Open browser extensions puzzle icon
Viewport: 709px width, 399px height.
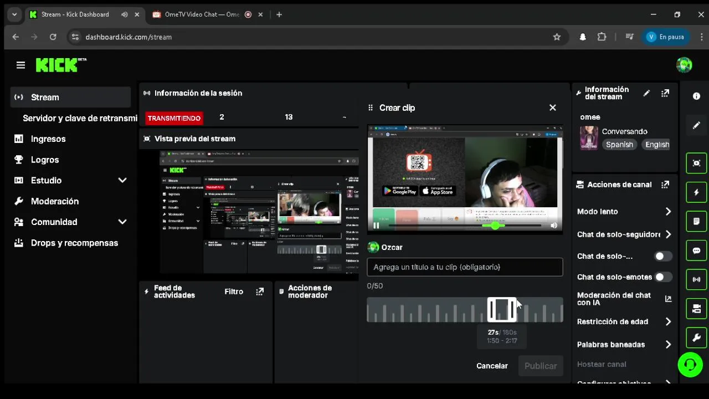tap(602, 37)
